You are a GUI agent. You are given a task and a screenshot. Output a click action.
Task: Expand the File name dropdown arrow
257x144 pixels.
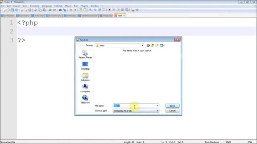(x=157, y=106)
